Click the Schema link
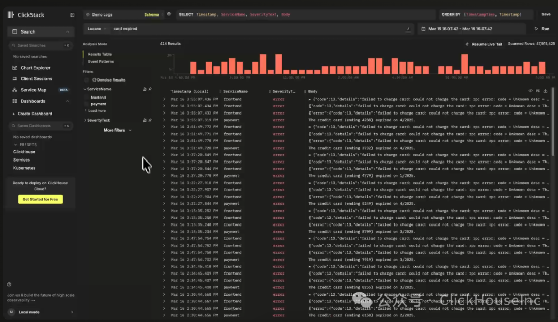 [151, 14]
